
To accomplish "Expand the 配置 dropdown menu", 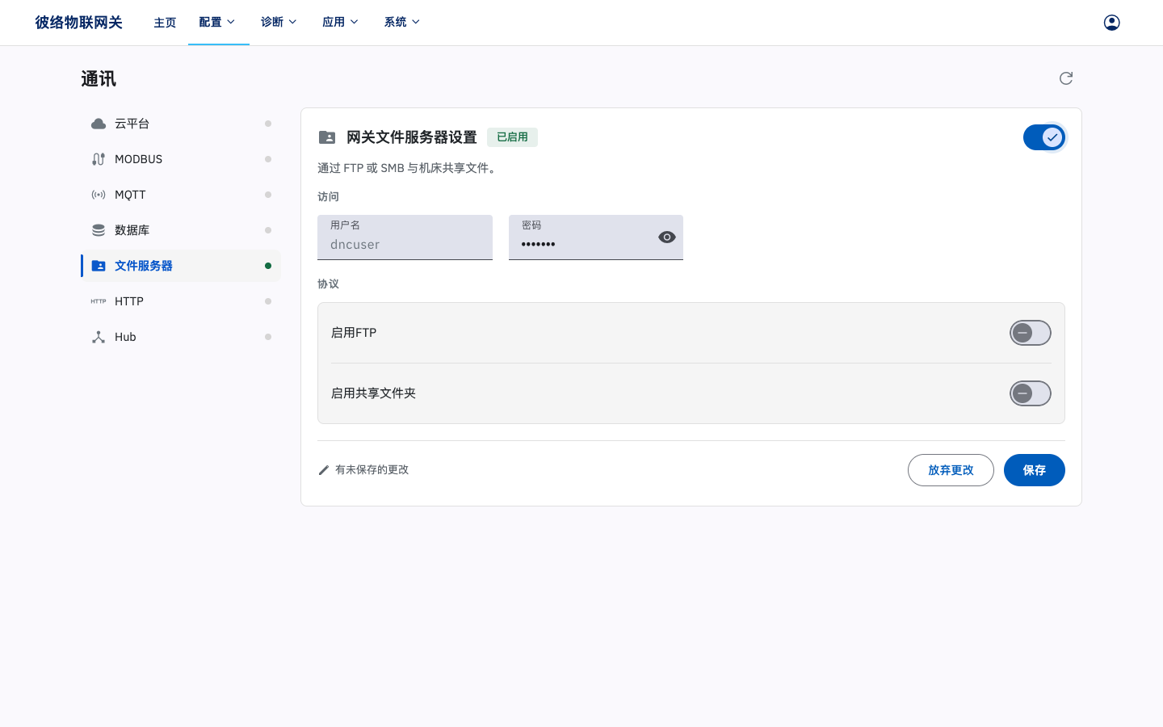I will (x=218, y=23).
